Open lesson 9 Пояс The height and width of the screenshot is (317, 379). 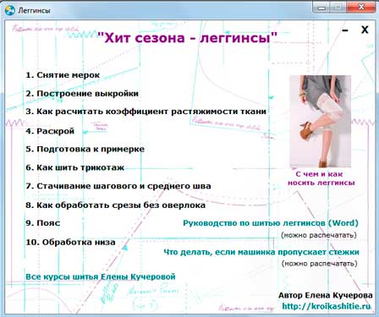43,223
